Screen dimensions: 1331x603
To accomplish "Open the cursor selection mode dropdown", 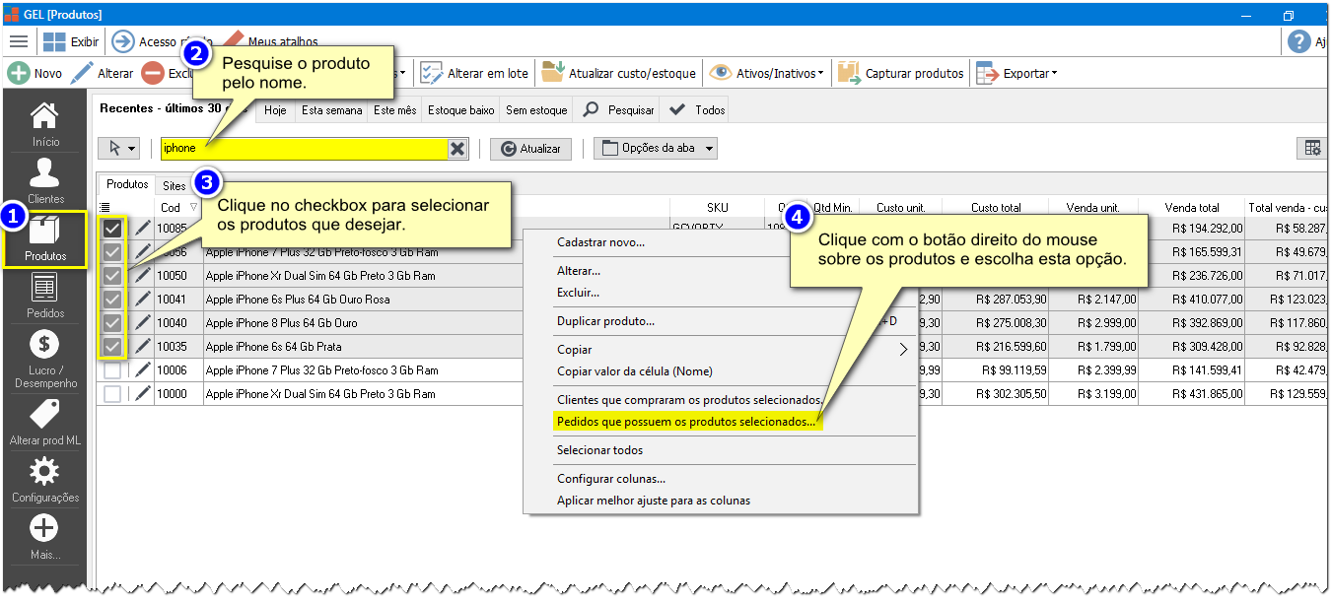I will pyautogui.click(x=118, y=148).
